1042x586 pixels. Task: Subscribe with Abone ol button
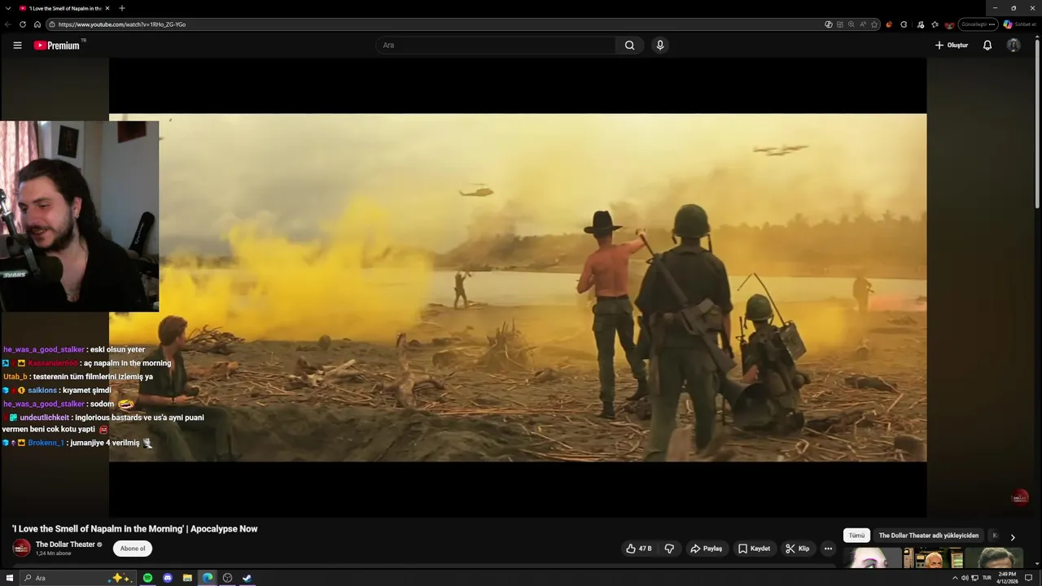pyautogui.click(x=133, y=549)
